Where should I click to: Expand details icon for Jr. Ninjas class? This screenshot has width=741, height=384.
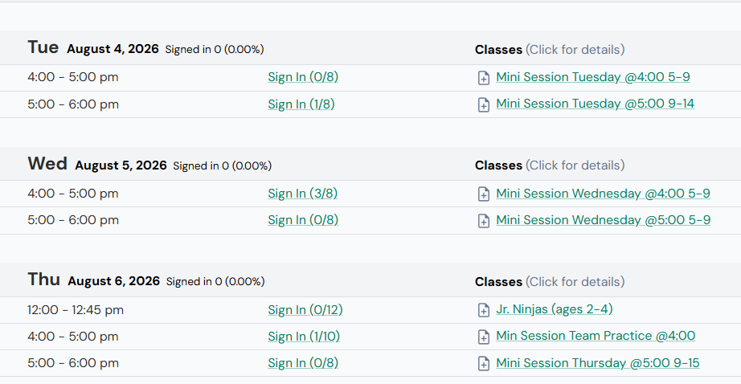(484, 310)
